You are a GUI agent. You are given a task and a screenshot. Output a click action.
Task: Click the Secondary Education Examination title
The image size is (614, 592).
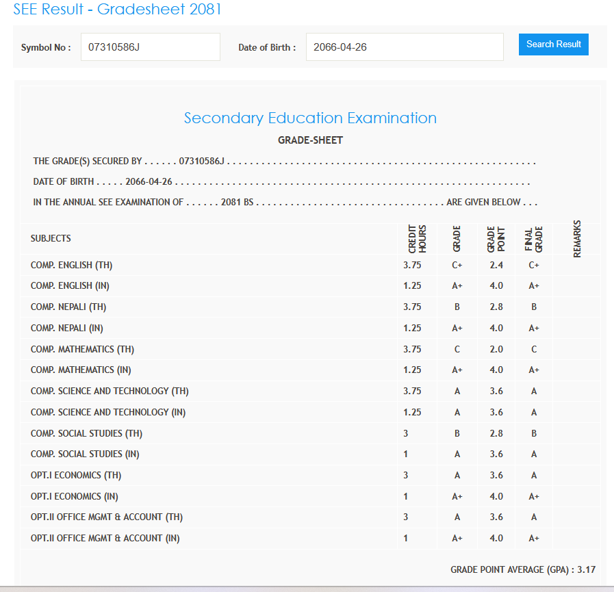[310, 118]
